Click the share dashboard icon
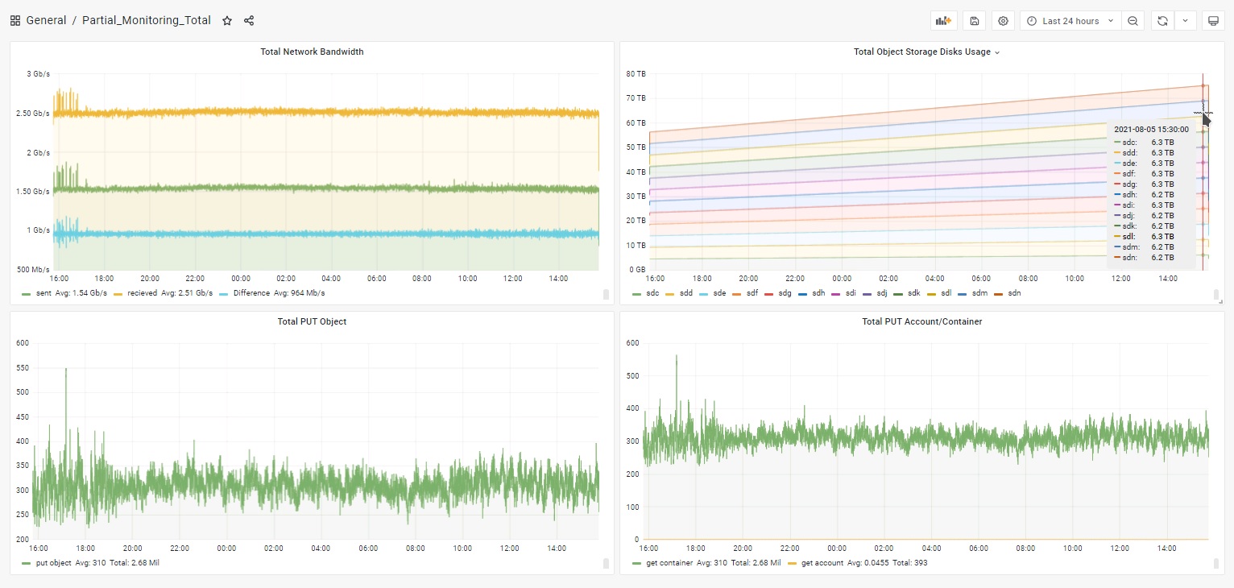The height and width of the screenshot is (588, 1234). pos(249,21)
